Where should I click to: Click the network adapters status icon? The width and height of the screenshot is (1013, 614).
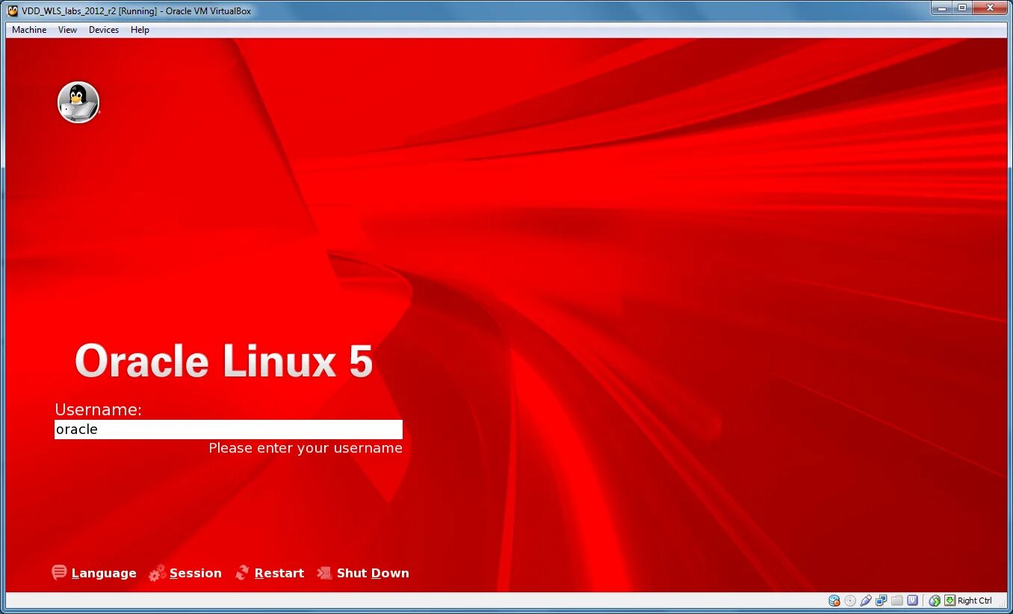click(x=882, y=601)
